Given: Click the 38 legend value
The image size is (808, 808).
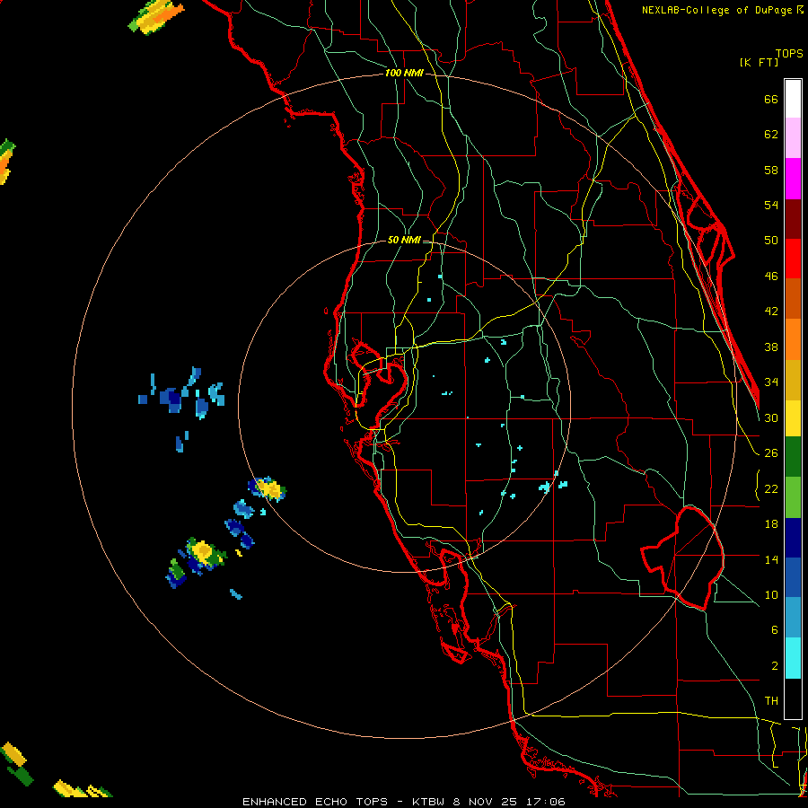Looking at the screenshot, I should click(x=771, y=347).
